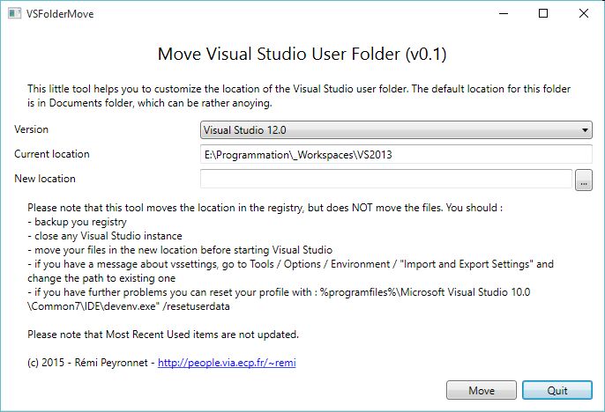Browse for new folder with the ... button
Viewport: 605px width, 412px height.
click(584, 180)
